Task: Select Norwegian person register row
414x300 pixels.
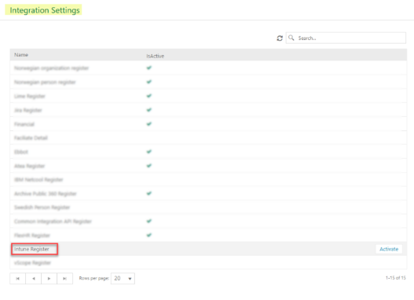Action: click(x=208, y=82)
